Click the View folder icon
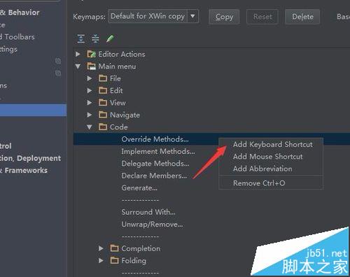This screenshot has height=277, width=350. point(103,103)
